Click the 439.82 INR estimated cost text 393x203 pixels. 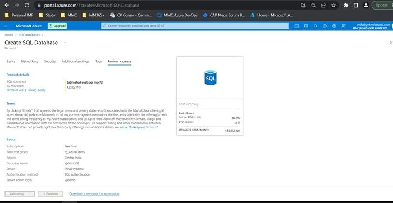pyautogui.click(x=74, y=87)
